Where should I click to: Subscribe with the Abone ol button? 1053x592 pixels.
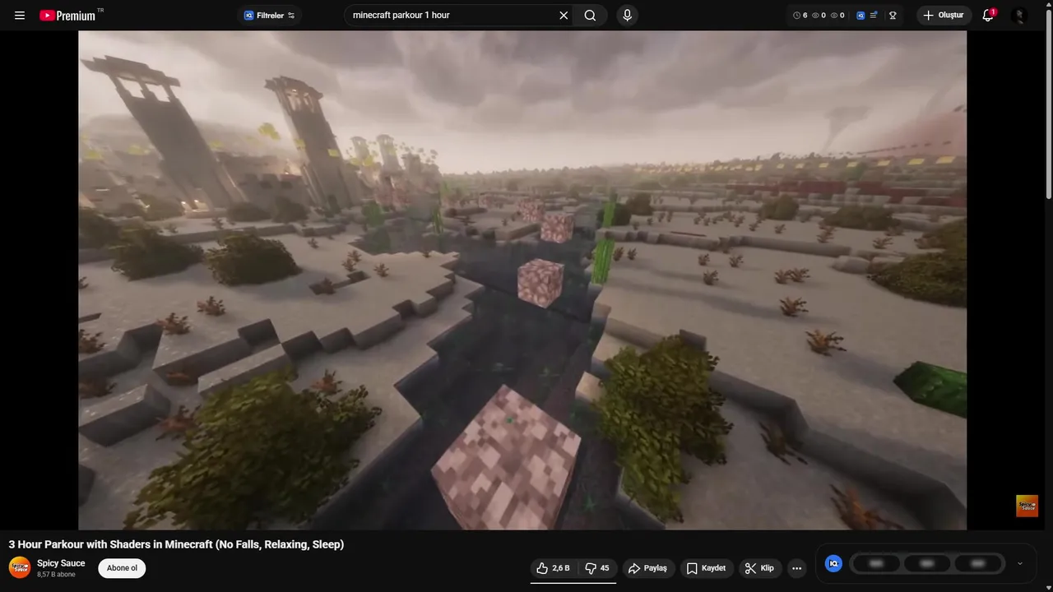tap(122, 568)
